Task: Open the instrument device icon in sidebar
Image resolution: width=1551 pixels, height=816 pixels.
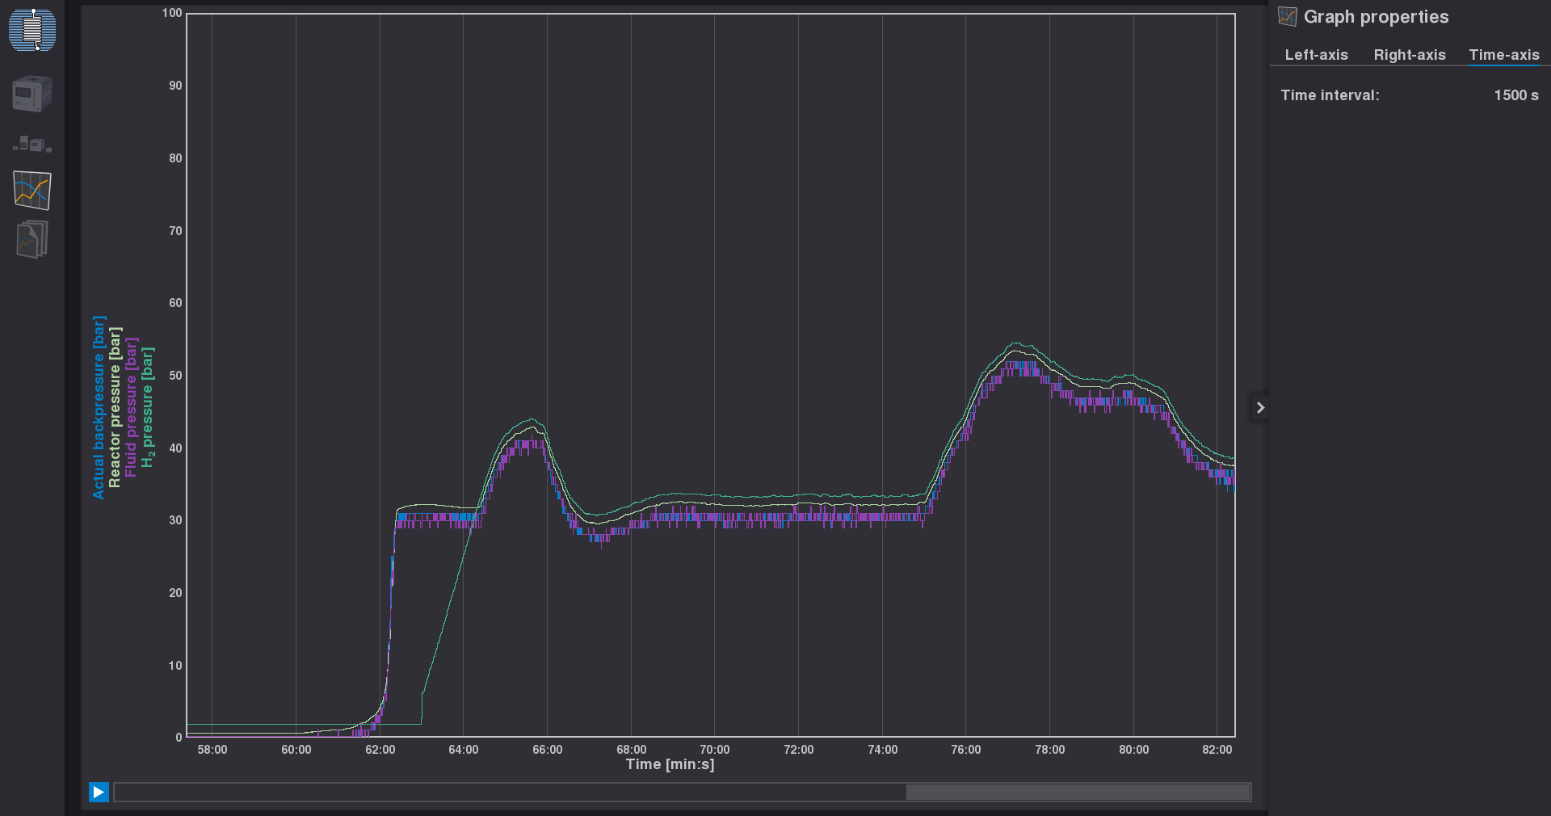Action: (x=32, y=94)
